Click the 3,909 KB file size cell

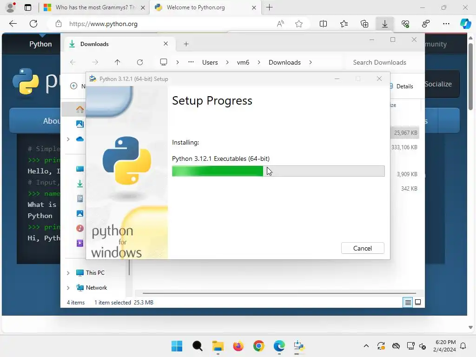tap(407, 174)
